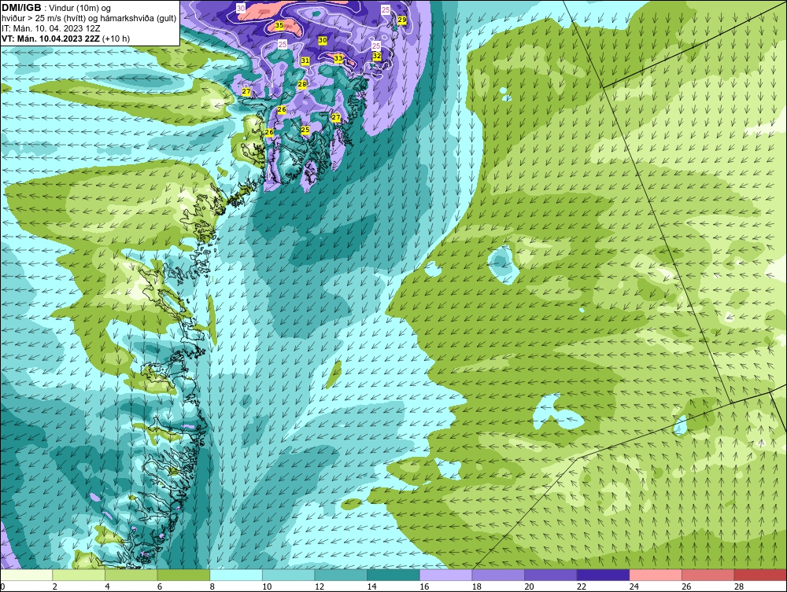Click the 'VT: Mán. 10.04.2023 22Z' valid time
Screen dimensions: 787x592
(50, 39)
